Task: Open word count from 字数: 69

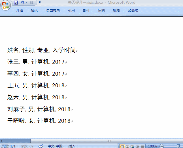Action: [27, 146]
